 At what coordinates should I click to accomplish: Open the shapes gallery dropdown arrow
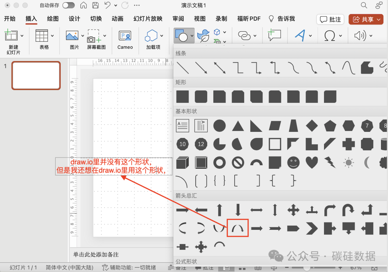click(x=191, y=36)
